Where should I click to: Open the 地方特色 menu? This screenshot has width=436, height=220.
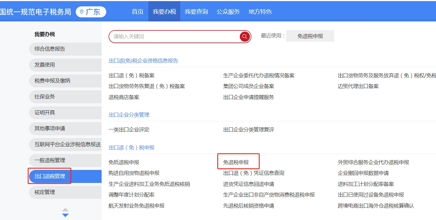coord(260,12)
